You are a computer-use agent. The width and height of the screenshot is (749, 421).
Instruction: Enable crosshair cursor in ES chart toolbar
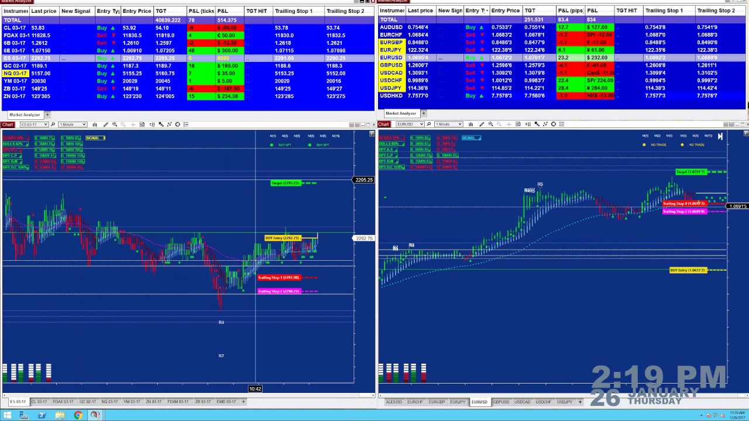[133, 125]
